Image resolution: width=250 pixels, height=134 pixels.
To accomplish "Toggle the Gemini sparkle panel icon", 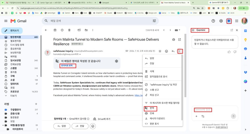I will [229, 21].
